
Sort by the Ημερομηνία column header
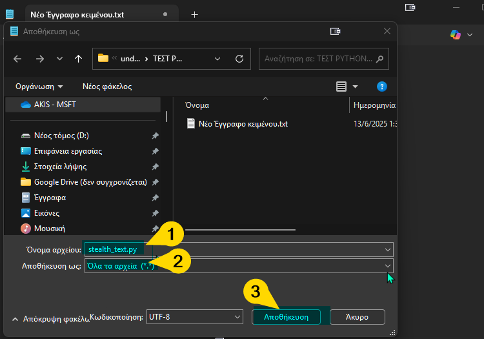[x=374, y=105]
